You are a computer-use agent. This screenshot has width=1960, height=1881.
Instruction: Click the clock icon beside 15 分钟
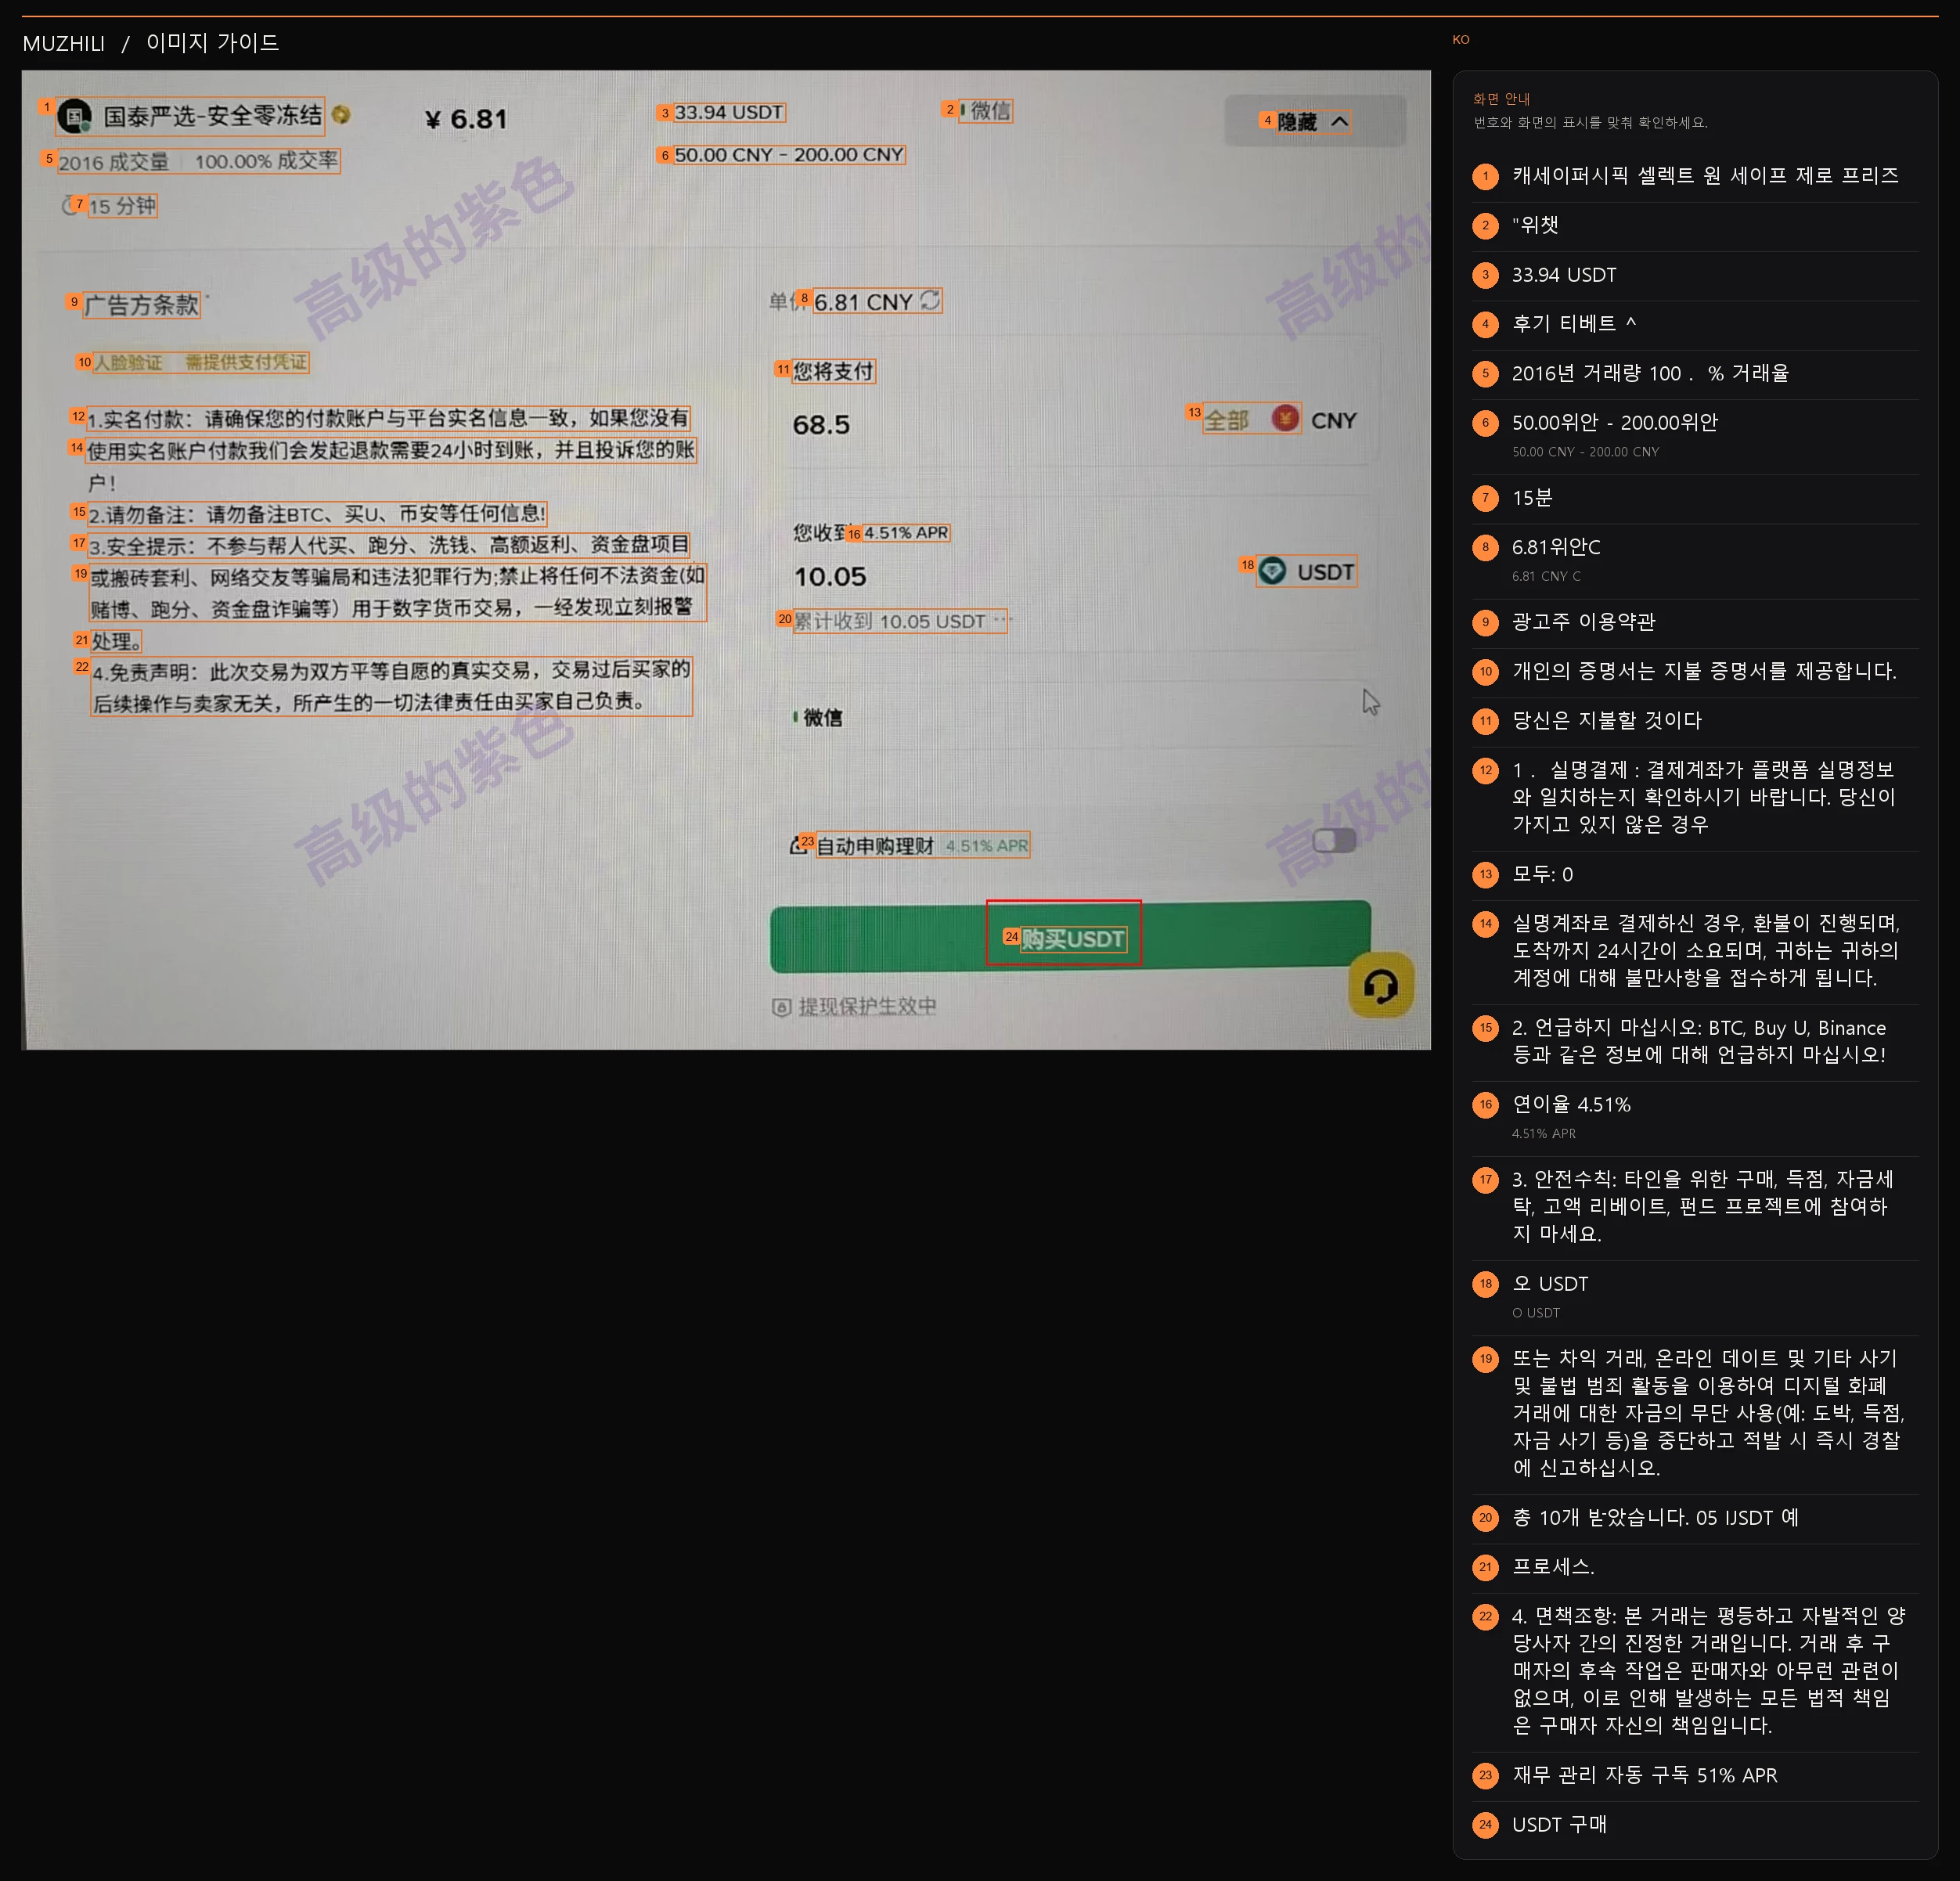(x=70, y=205)
